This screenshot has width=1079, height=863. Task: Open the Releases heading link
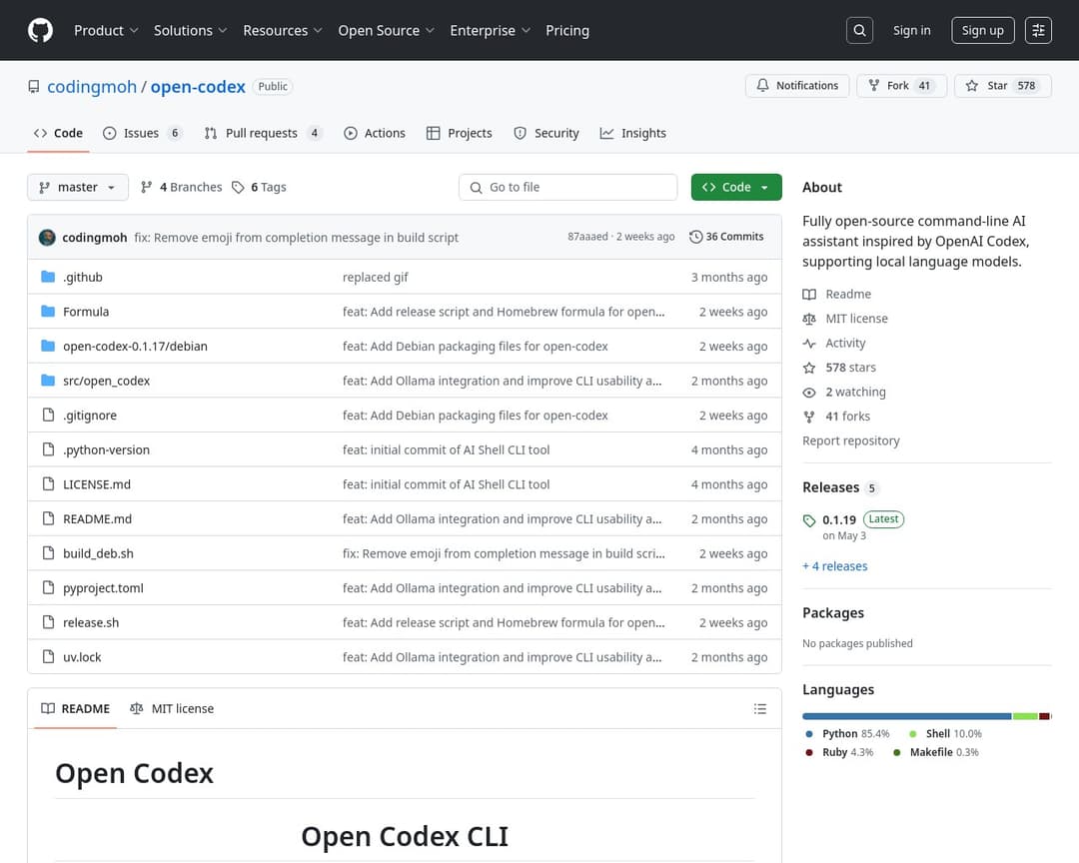pyautogui.click(x=840, y=487)
